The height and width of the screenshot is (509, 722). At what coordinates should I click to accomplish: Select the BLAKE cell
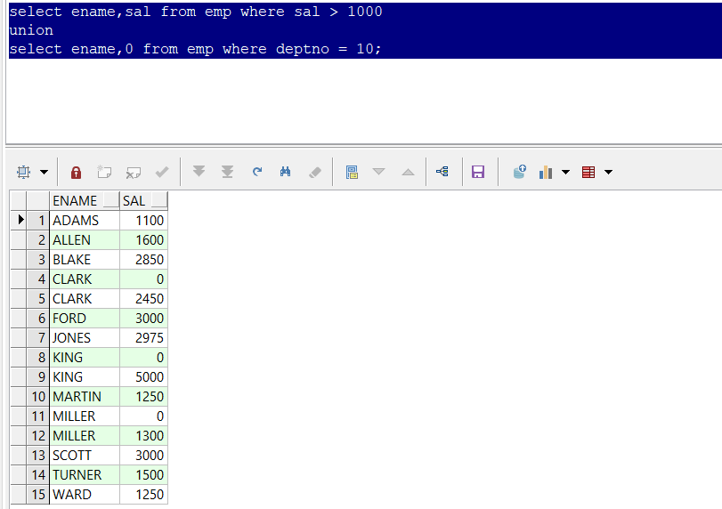click(x=85, y=260)
